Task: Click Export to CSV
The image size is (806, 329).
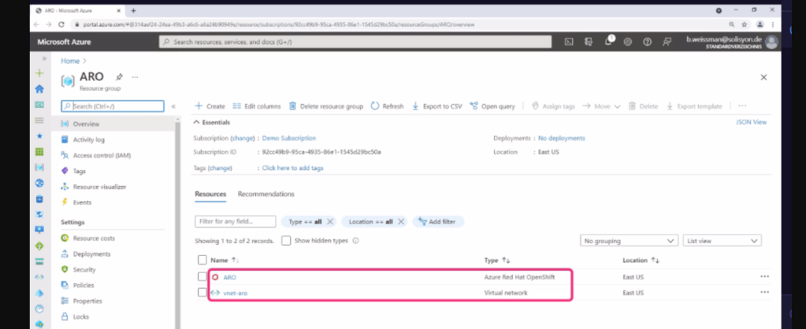Action: [437, 106]
